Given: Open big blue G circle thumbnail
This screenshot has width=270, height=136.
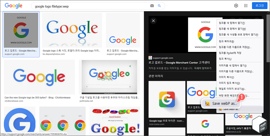Looking at the screenshot, I should [x=19, y=121].
